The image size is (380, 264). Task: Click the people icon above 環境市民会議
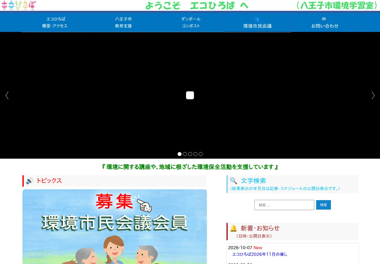256,19
